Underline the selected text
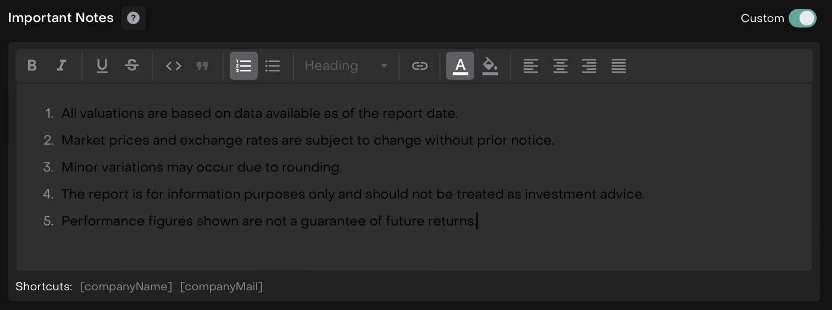The width and height of the screenshot is (832, 310). click(x=102, y=66)
